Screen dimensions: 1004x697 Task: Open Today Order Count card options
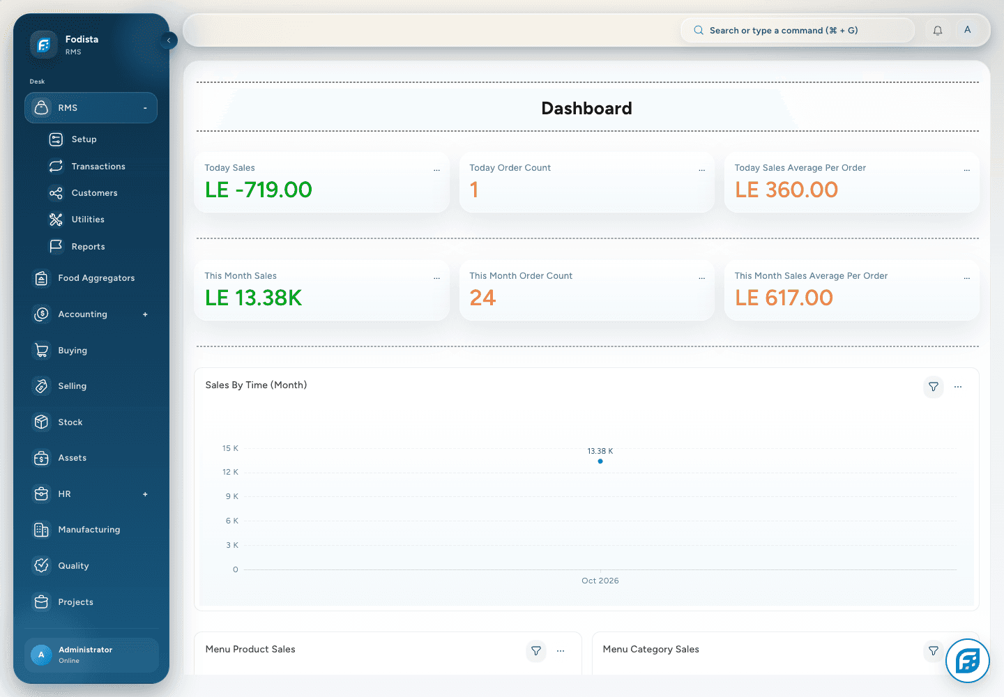701,169
